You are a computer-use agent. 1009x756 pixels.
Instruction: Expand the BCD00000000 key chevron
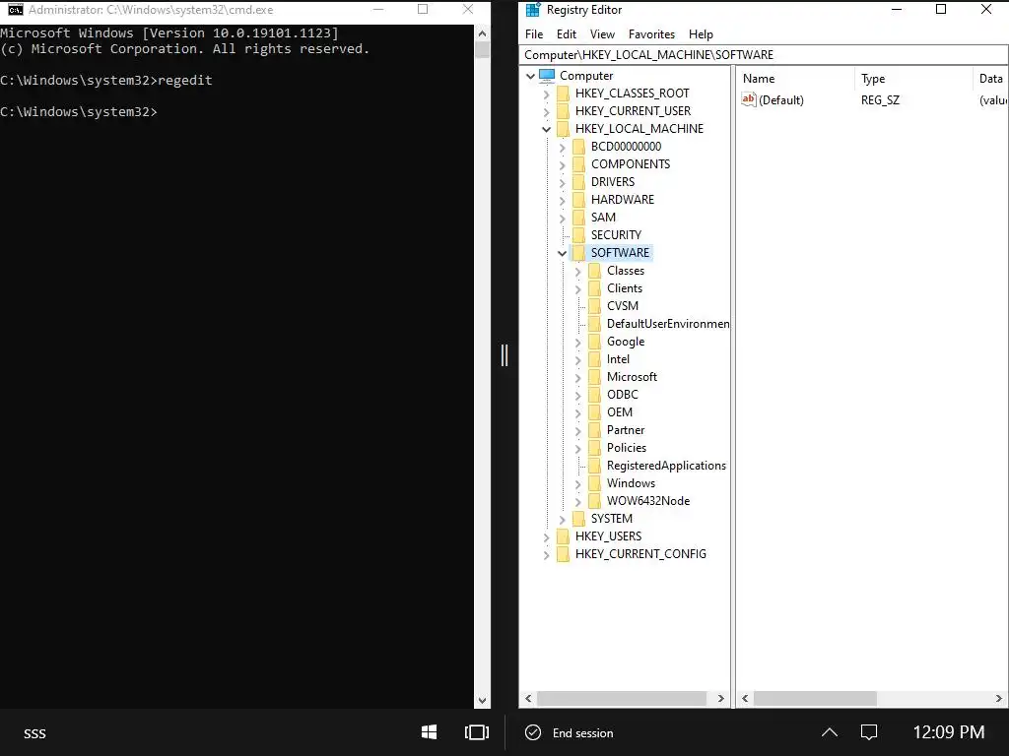563,148
